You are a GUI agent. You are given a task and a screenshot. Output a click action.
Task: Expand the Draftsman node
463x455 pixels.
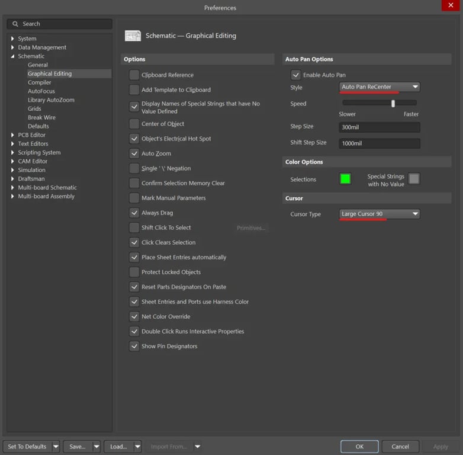pos(12,179)
